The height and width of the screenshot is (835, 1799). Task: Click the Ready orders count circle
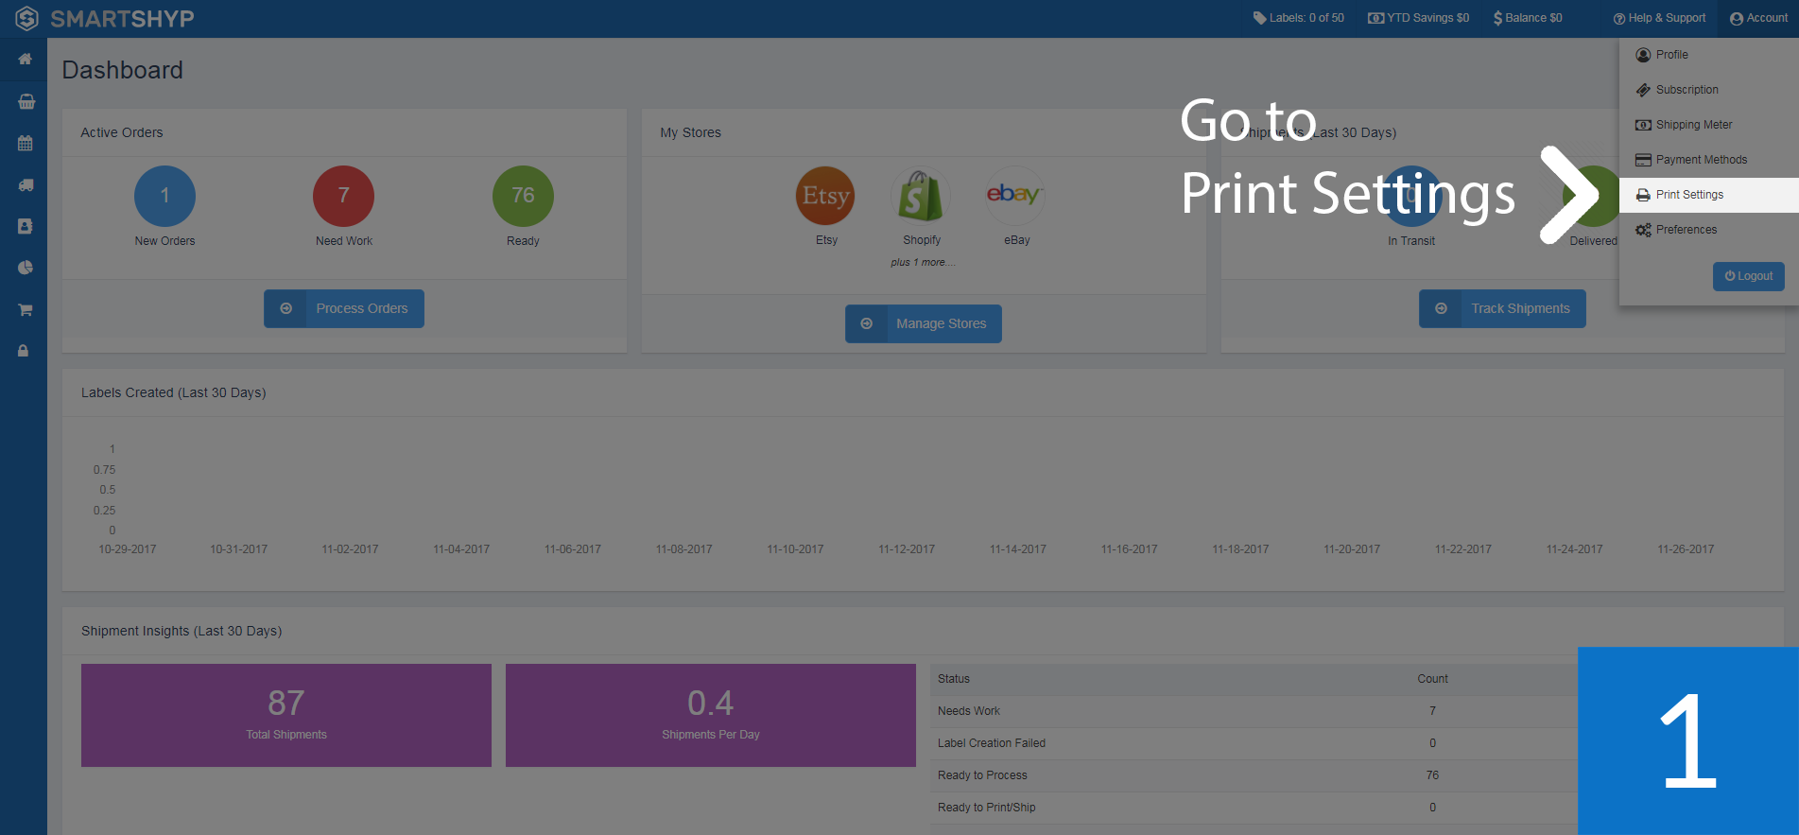[x=523, y=196]
